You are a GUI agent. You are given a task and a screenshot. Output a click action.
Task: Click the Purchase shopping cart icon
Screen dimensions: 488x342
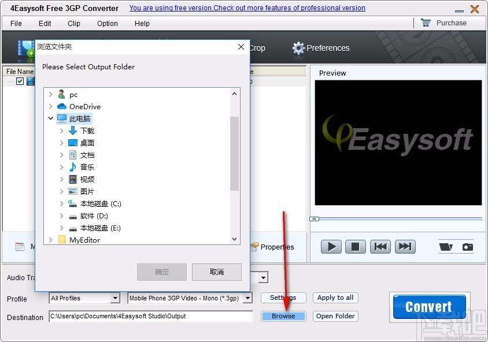[x=426, y=23]
